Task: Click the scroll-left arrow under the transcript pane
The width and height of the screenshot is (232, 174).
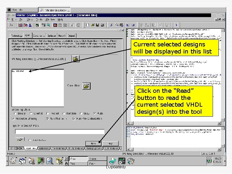Action: click(128, 123)
